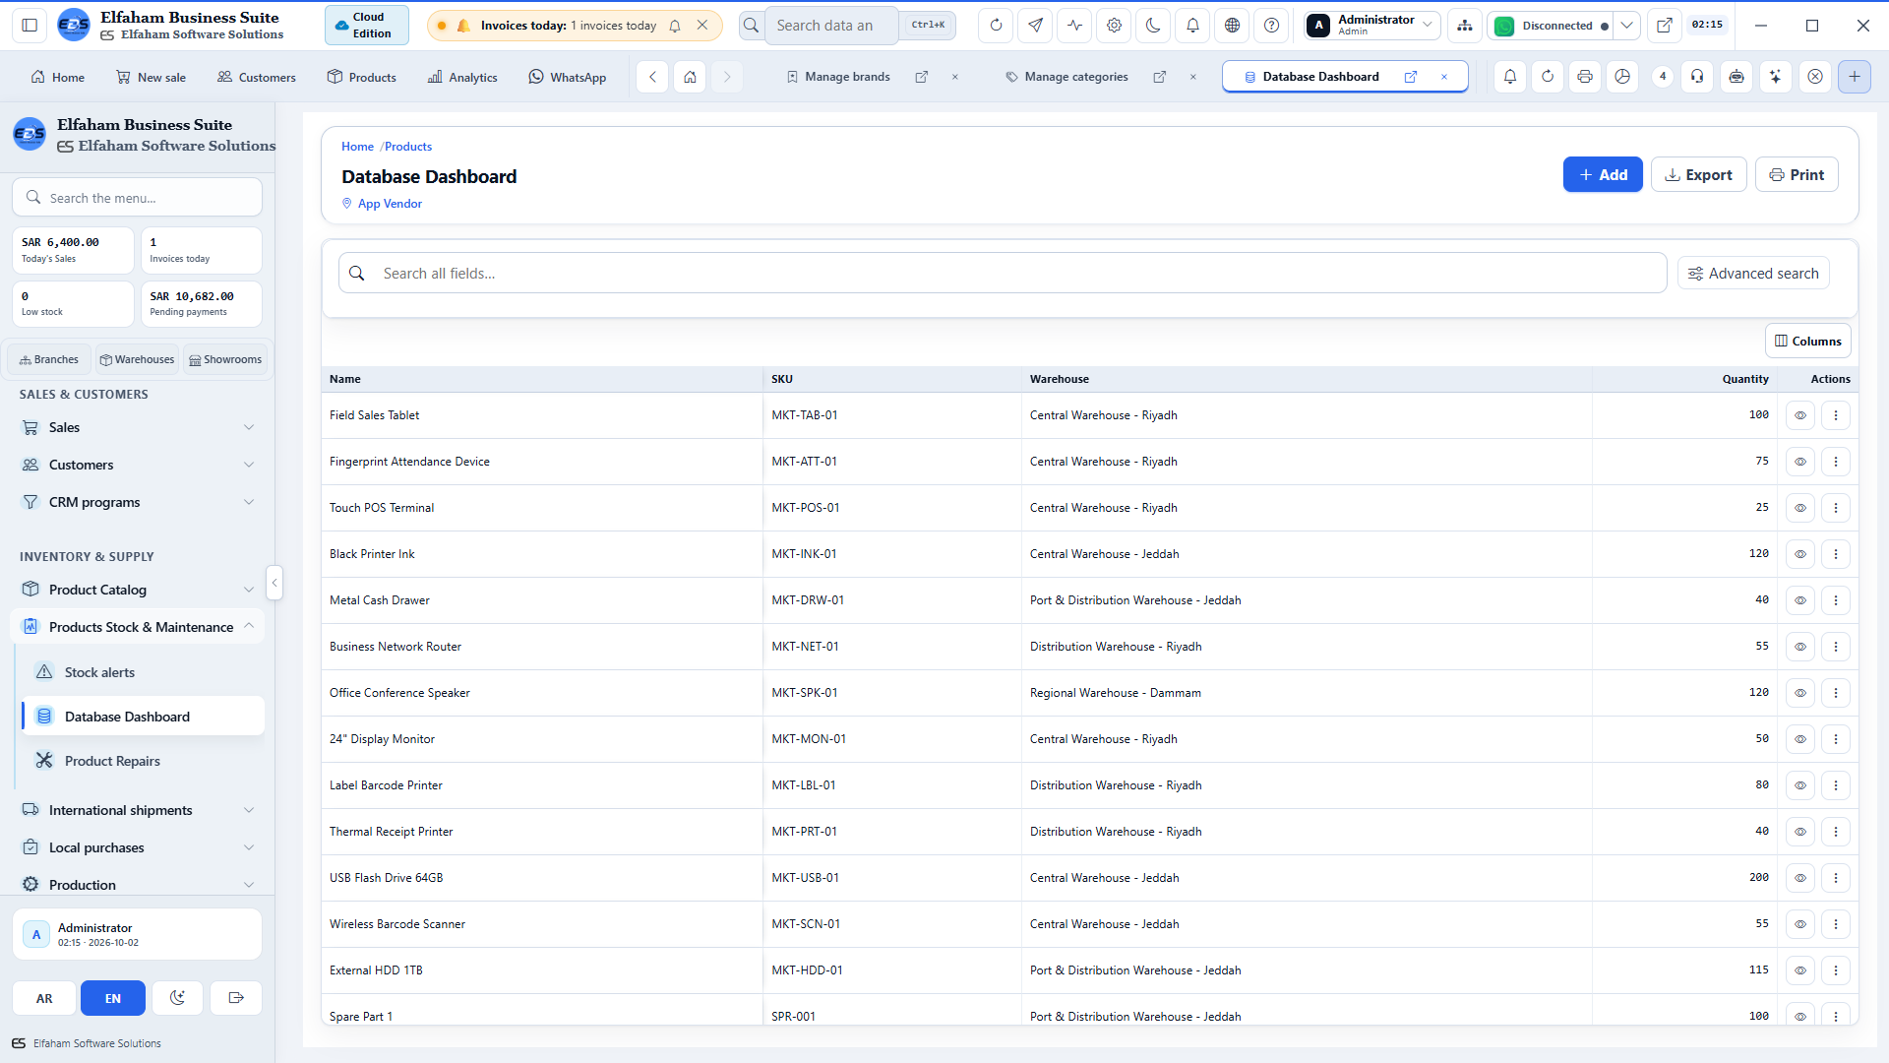This screenshot has width=1889, height=1063.
Task: Select the EN language button
Action: pyautogui.click(x=113, y=998)
